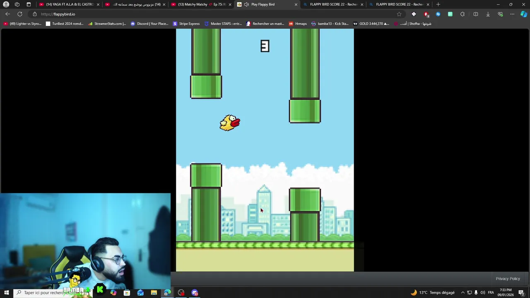The height and width of the screenshot is (298, 530).
Task: Open the Lighter vs Styro bookmark
Action: 22,24
